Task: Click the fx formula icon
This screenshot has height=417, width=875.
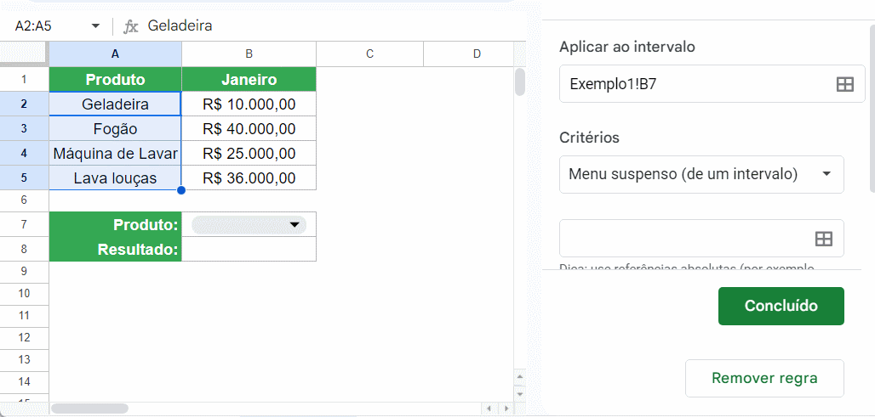Action: 130,26
